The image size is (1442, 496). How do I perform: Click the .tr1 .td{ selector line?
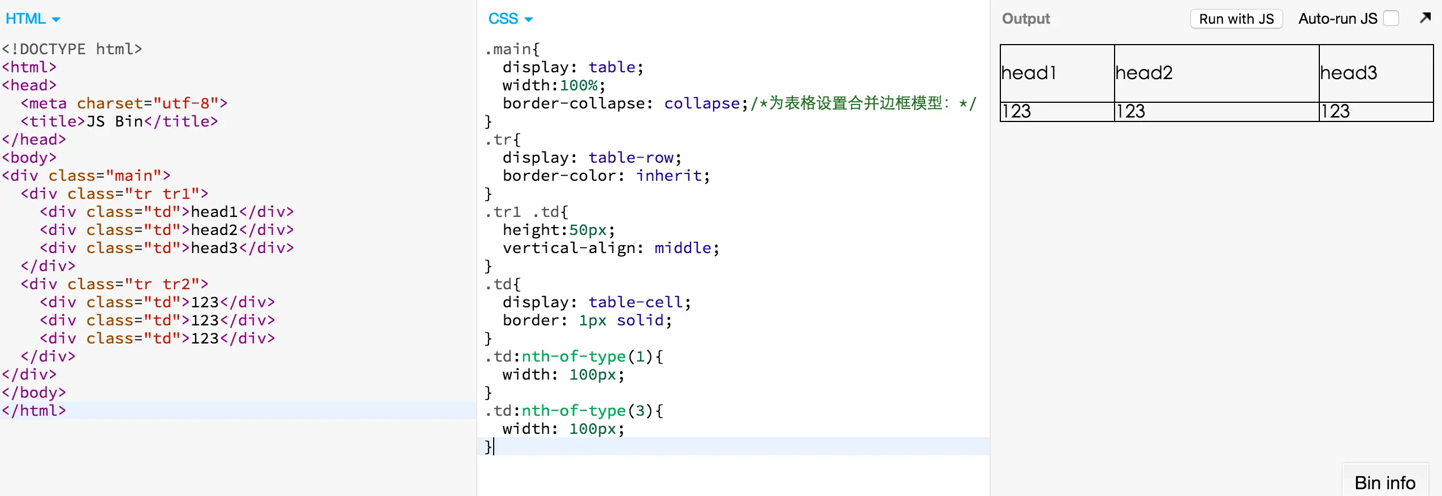[x=526, y=212]
